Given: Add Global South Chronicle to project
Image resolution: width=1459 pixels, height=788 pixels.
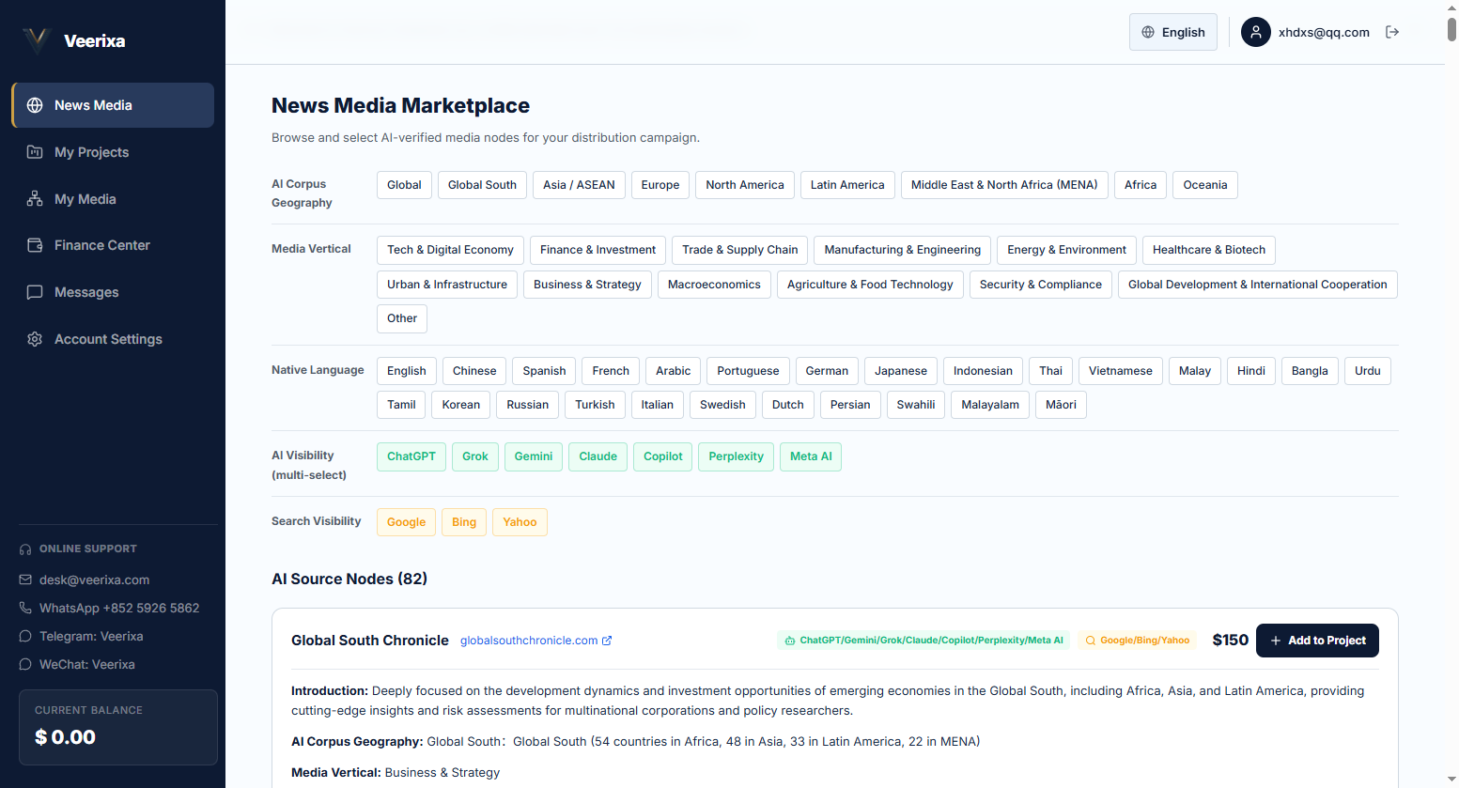Looking at the screenshot, I should (1317, 641).
